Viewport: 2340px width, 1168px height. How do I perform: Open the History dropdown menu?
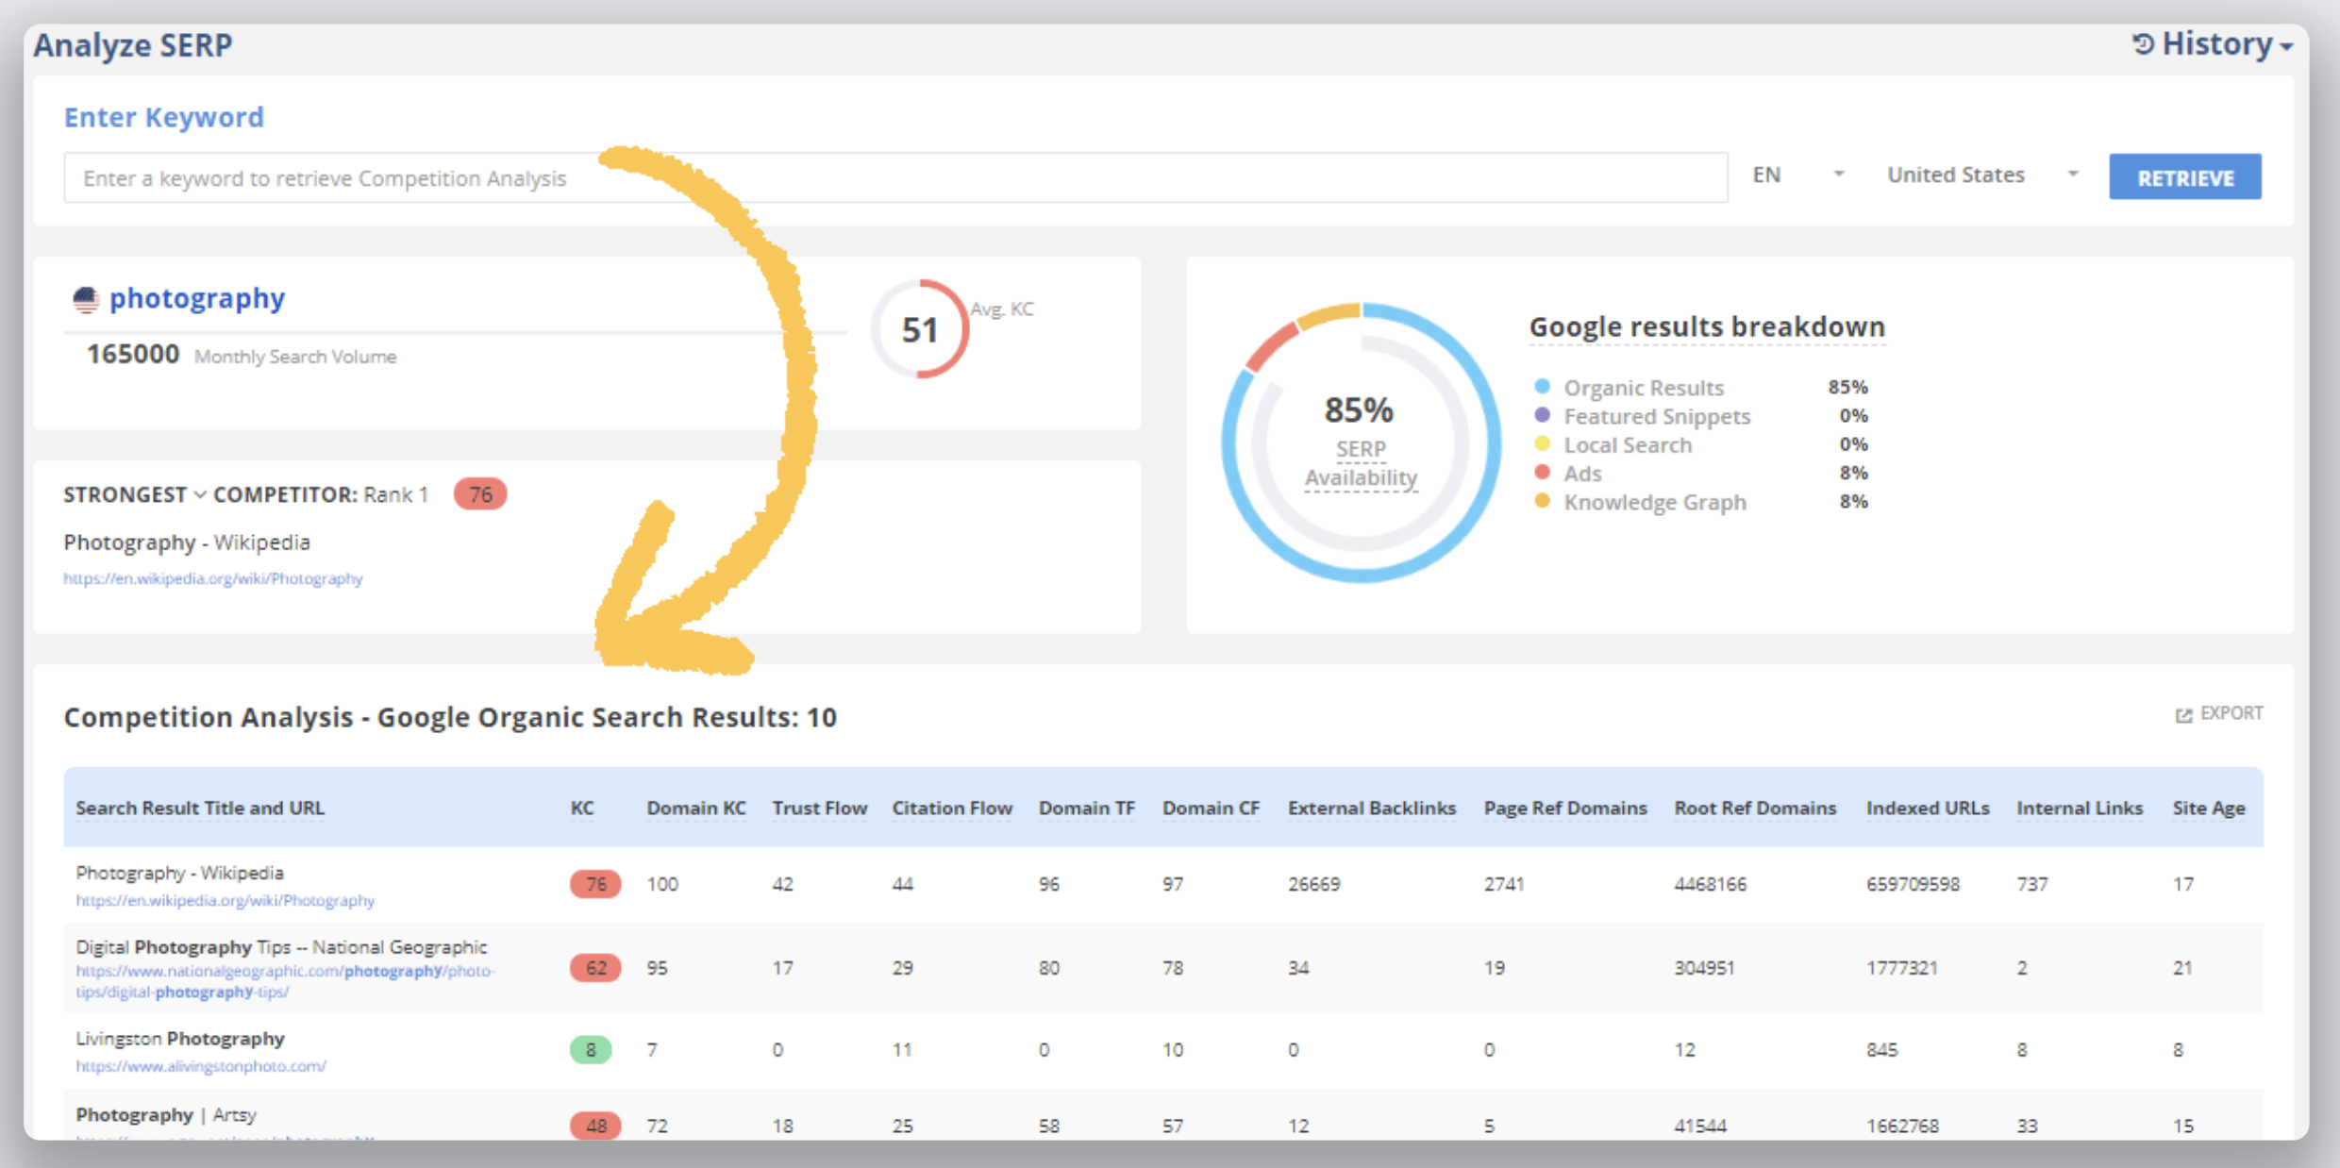2216,44
